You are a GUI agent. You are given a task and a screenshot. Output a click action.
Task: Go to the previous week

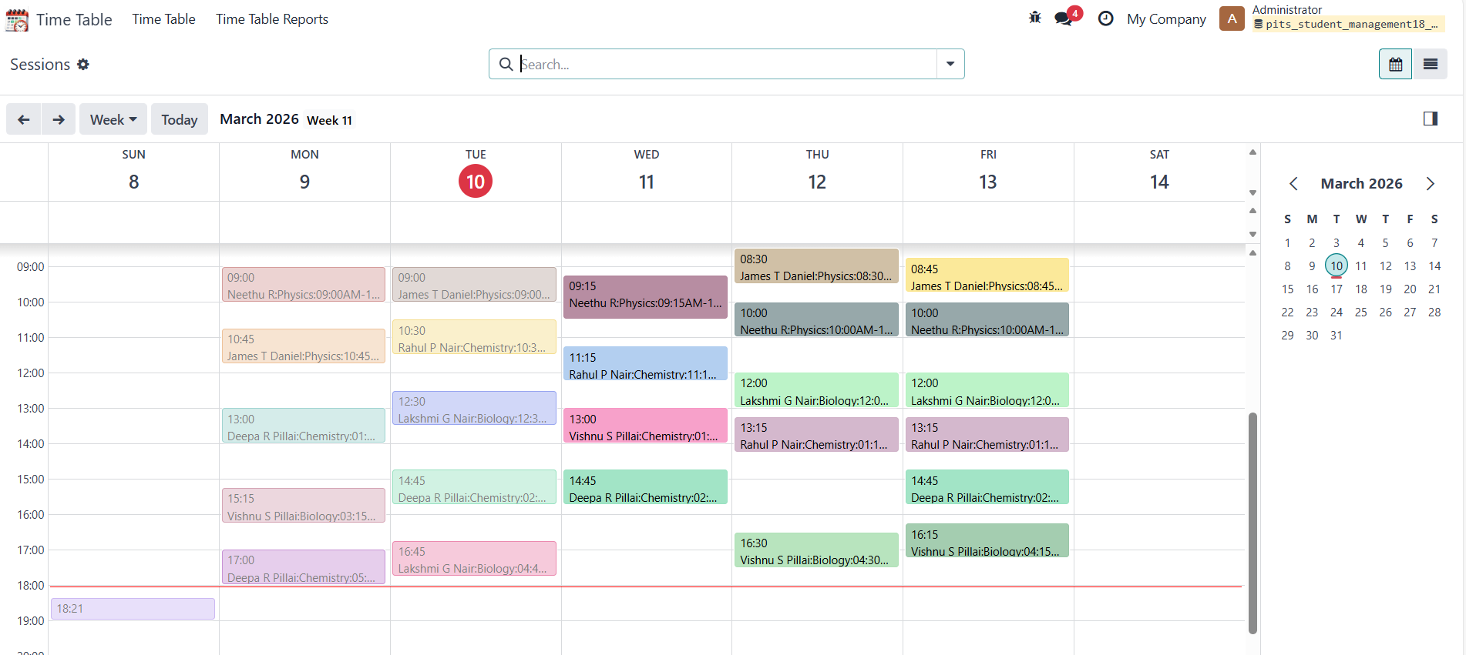coord(24,119)
